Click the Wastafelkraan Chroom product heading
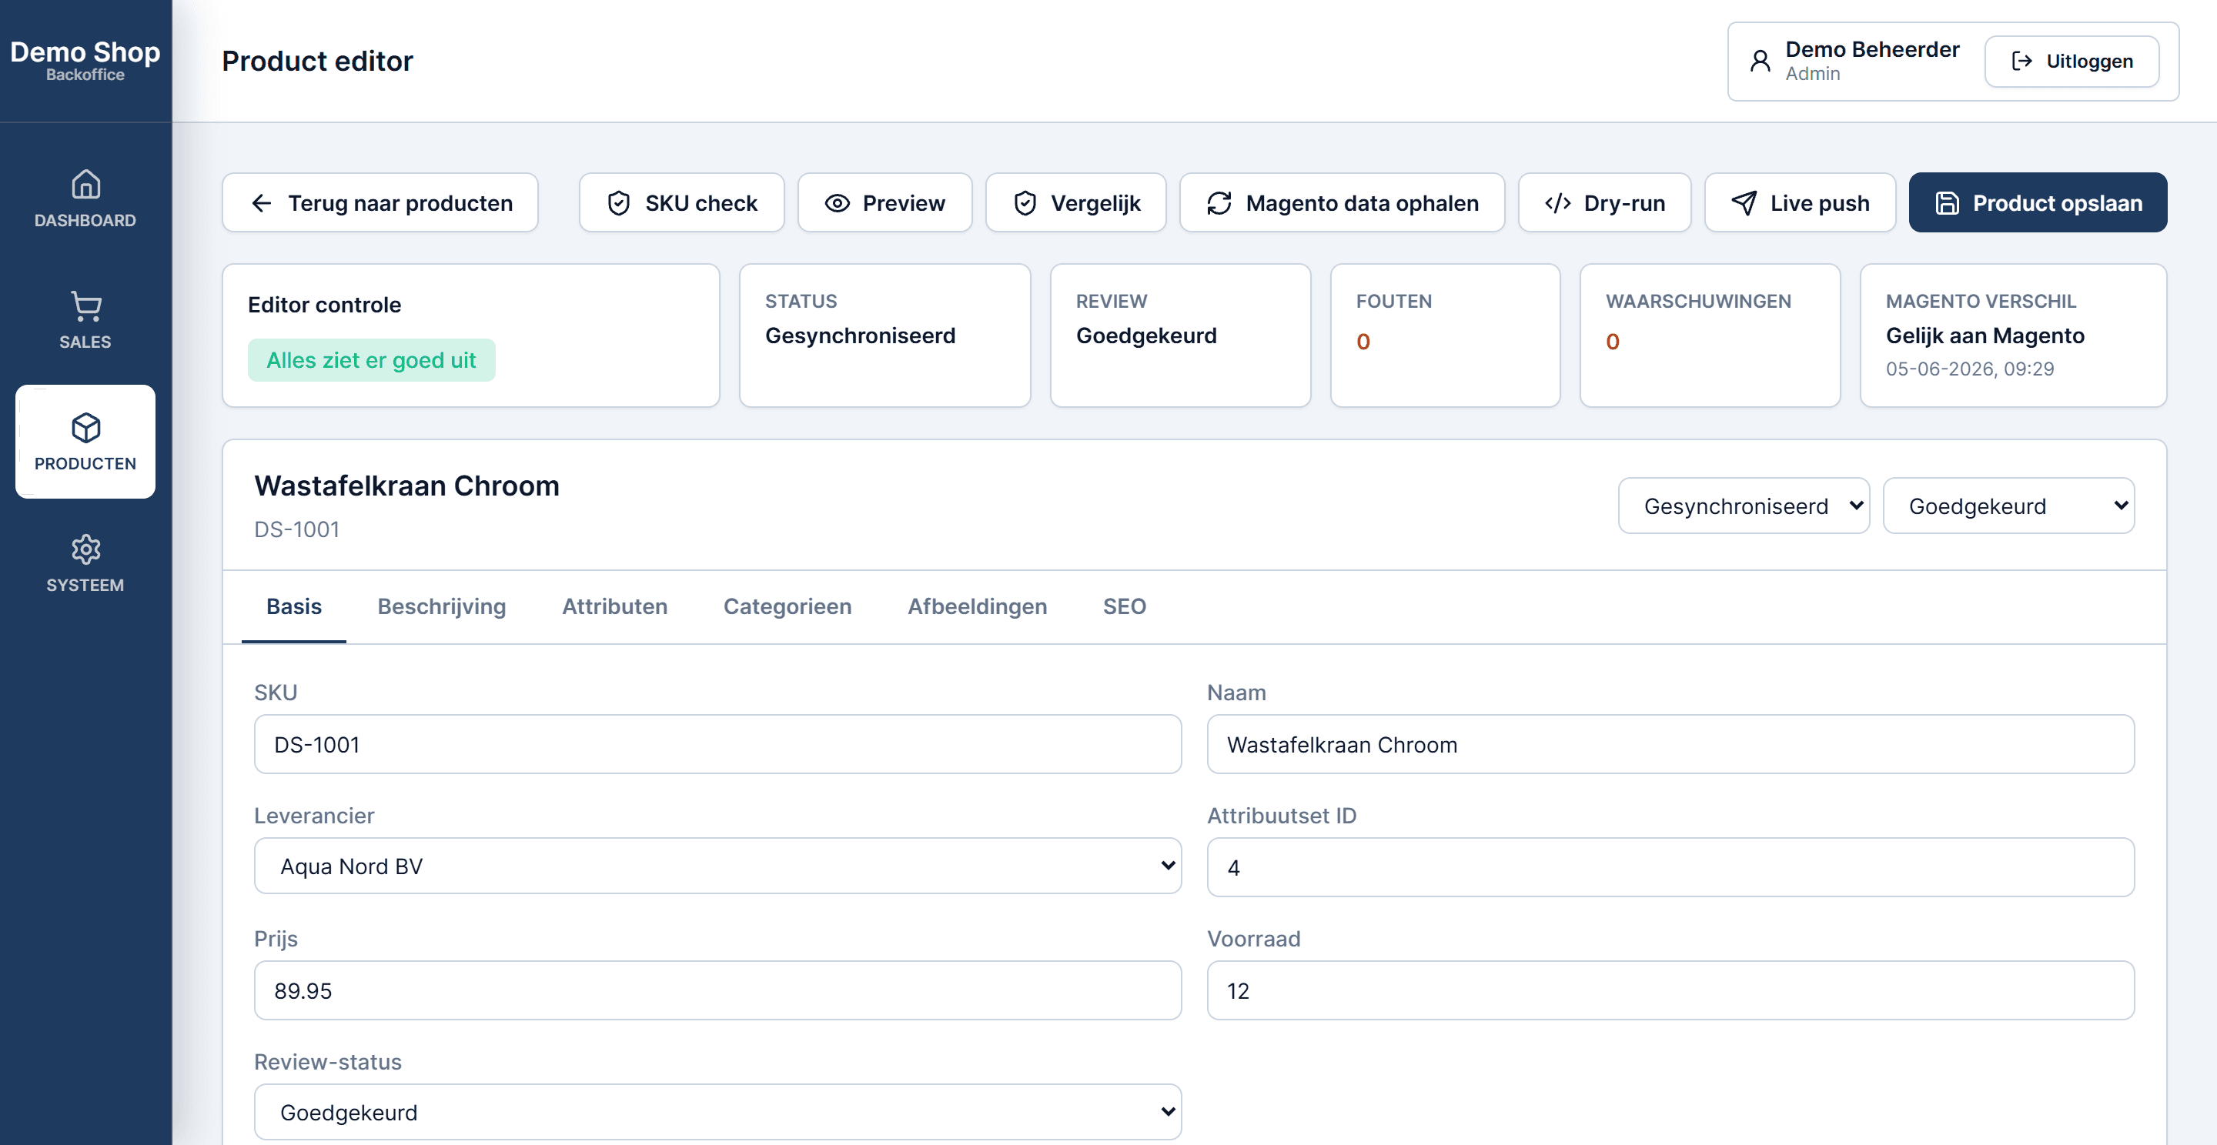 tap(407, 486)
